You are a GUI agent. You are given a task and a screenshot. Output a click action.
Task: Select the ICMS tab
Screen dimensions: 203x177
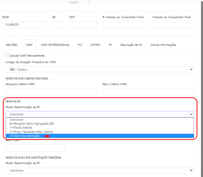pos(29,45)
